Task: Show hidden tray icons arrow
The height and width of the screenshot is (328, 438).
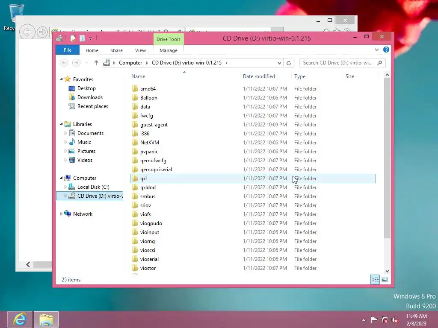Action: click(364, 320)
